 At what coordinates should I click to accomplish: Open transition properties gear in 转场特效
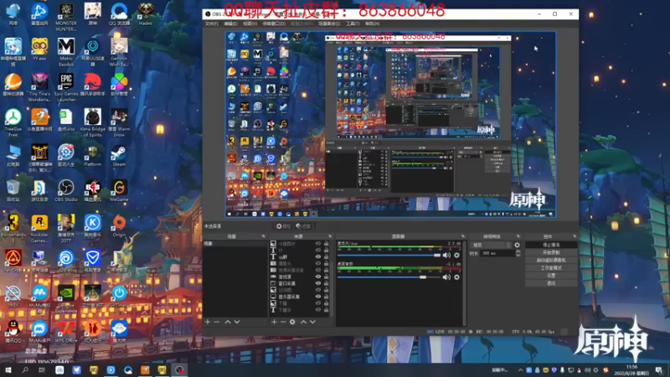(x=517, y=245)
